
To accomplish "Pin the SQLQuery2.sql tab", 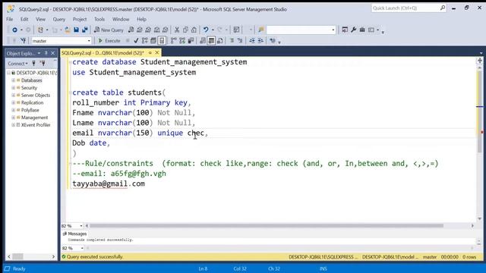I will 150,53.
